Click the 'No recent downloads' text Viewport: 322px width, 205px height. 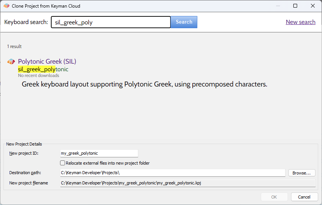(x=39, y=75)
